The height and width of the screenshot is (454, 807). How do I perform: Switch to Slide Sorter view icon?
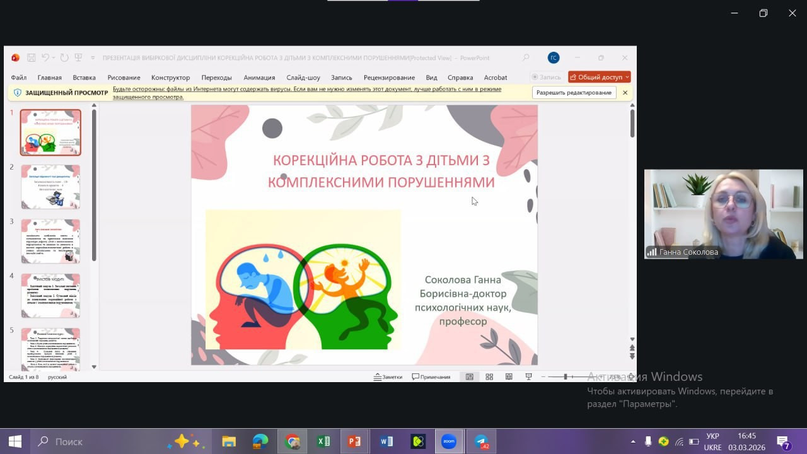pos(489,377)
